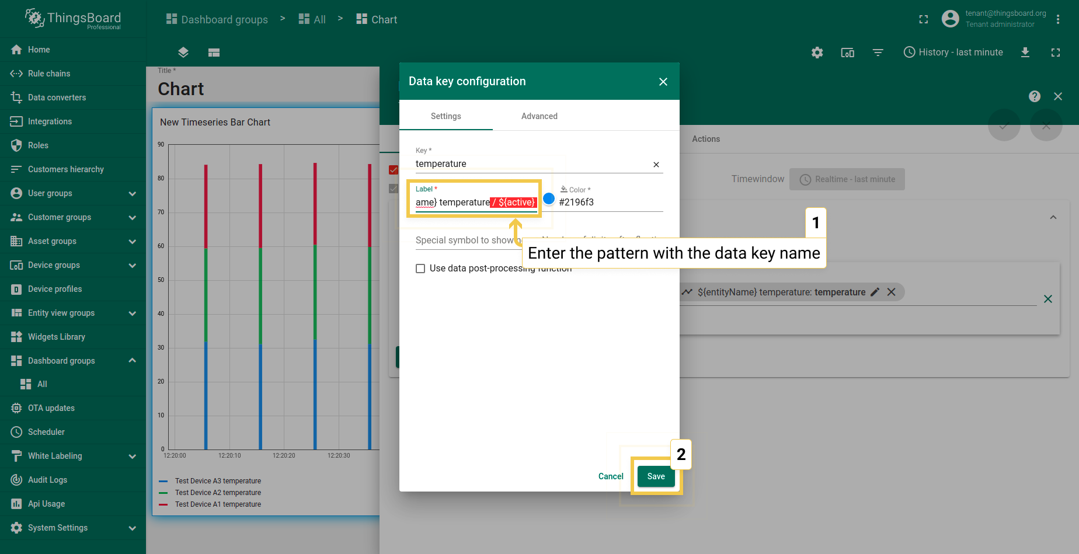Open the user account avatar

tap(951, 19)
